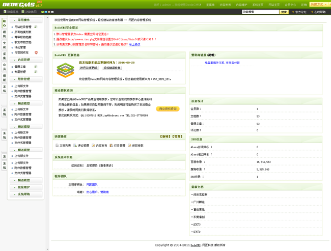Open the 热心用户 link
The image size is (331, 251).
coord(92,192)
